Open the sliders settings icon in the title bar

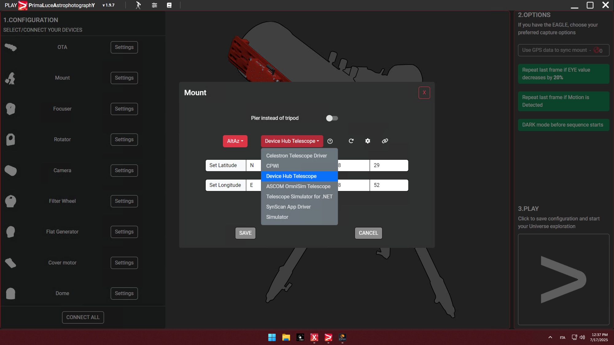pos(154,5)
